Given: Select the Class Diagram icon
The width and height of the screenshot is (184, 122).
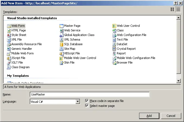Looking at the screenshot, I should 9,67.
